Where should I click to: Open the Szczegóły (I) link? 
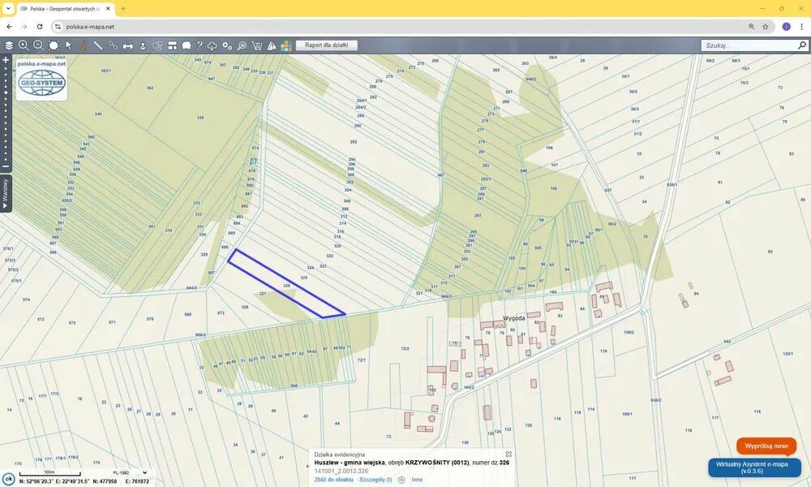coord(375,480)
